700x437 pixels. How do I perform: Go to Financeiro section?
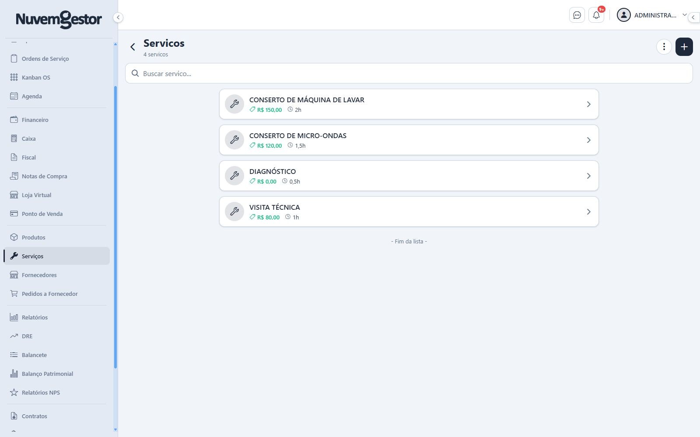(57, 120)
